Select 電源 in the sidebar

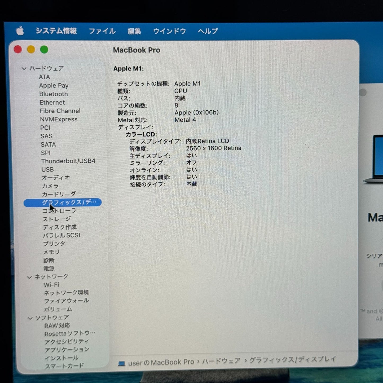[x=49, y=268]
